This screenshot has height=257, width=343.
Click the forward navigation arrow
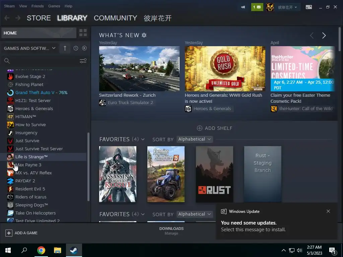[18, 18]
